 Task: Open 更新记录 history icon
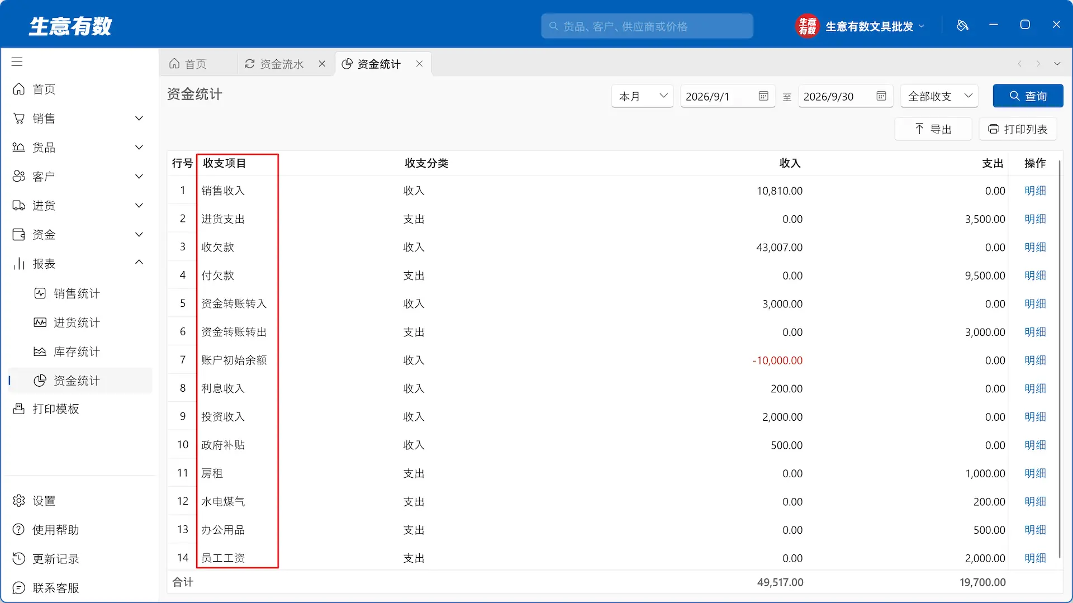pos(19,559)
